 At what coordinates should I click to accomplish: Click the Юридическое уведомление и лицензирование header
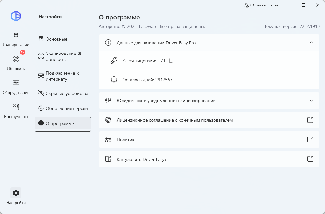(209, 101)
